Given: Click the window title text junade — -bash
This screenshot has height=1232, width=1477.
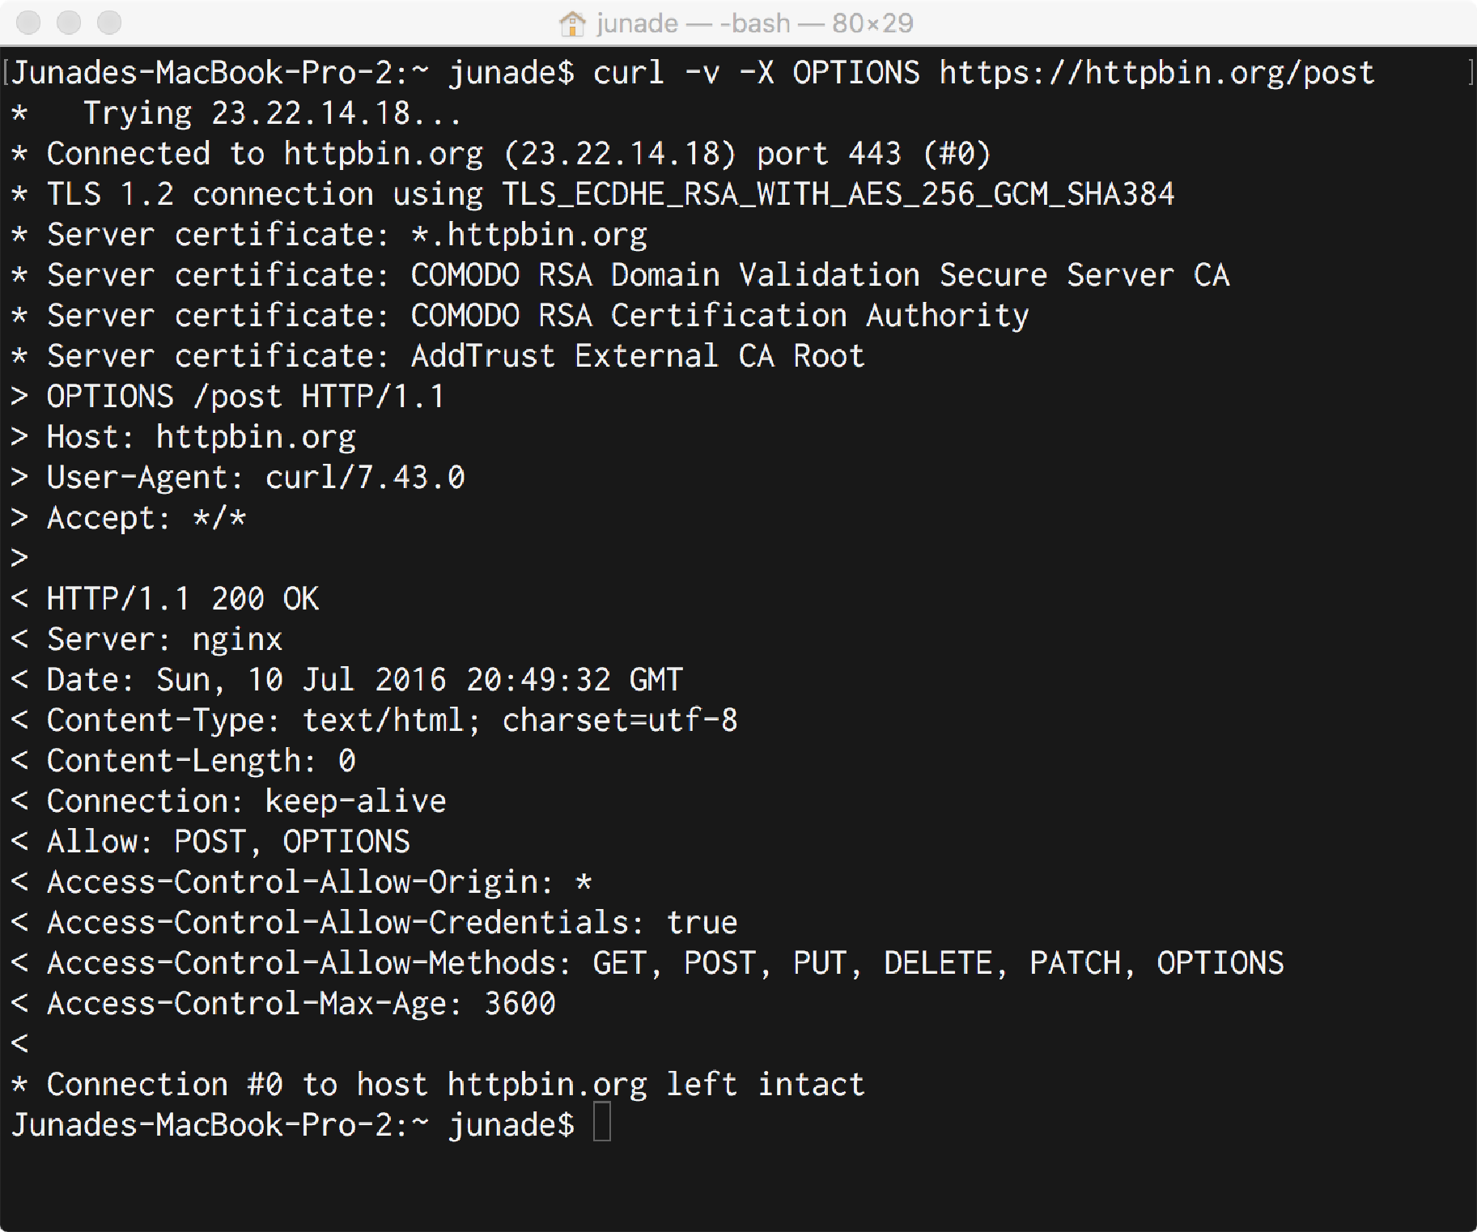Looking at the screenshot, I should click(694, 23).
